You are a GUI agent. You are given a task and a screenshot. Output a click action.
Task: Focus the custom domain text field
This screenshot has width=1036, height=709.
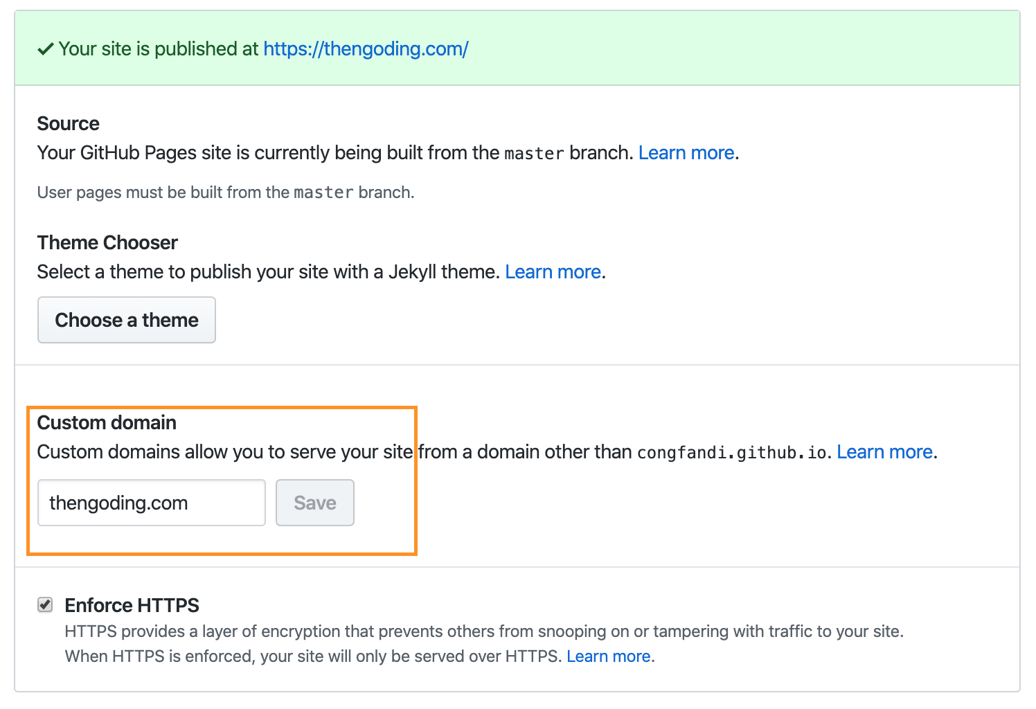(151, 503)
